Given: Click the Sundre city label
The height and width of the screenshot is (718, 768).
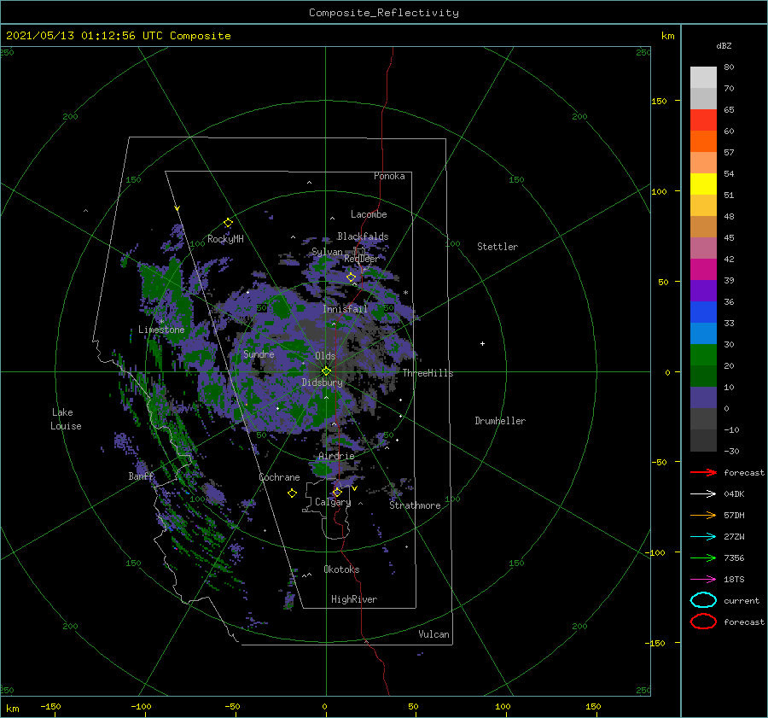Looking at the screenshot, I should (259, 353).
